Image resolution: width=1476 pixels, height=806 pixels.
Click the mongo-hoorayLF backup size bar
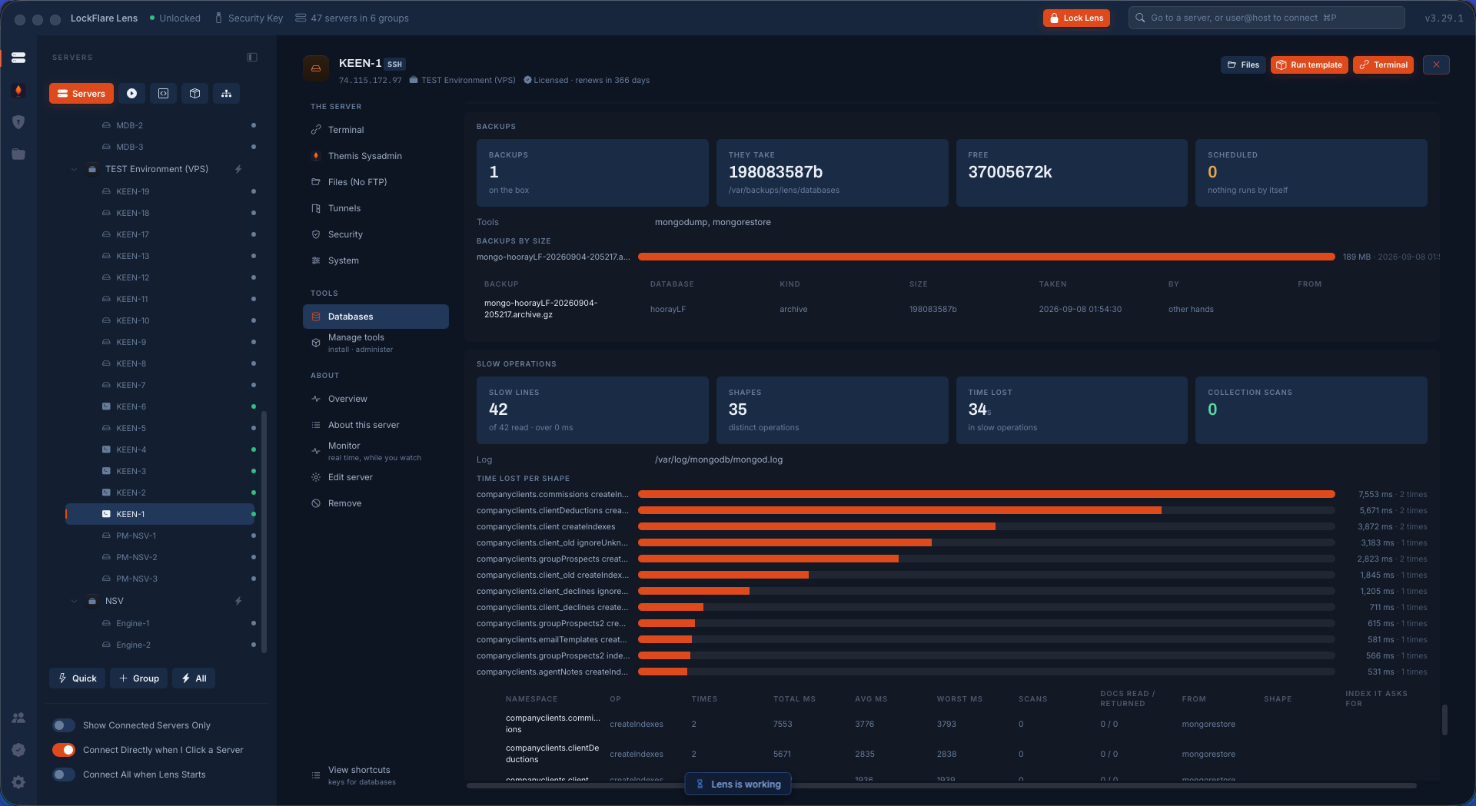[986, 257]
